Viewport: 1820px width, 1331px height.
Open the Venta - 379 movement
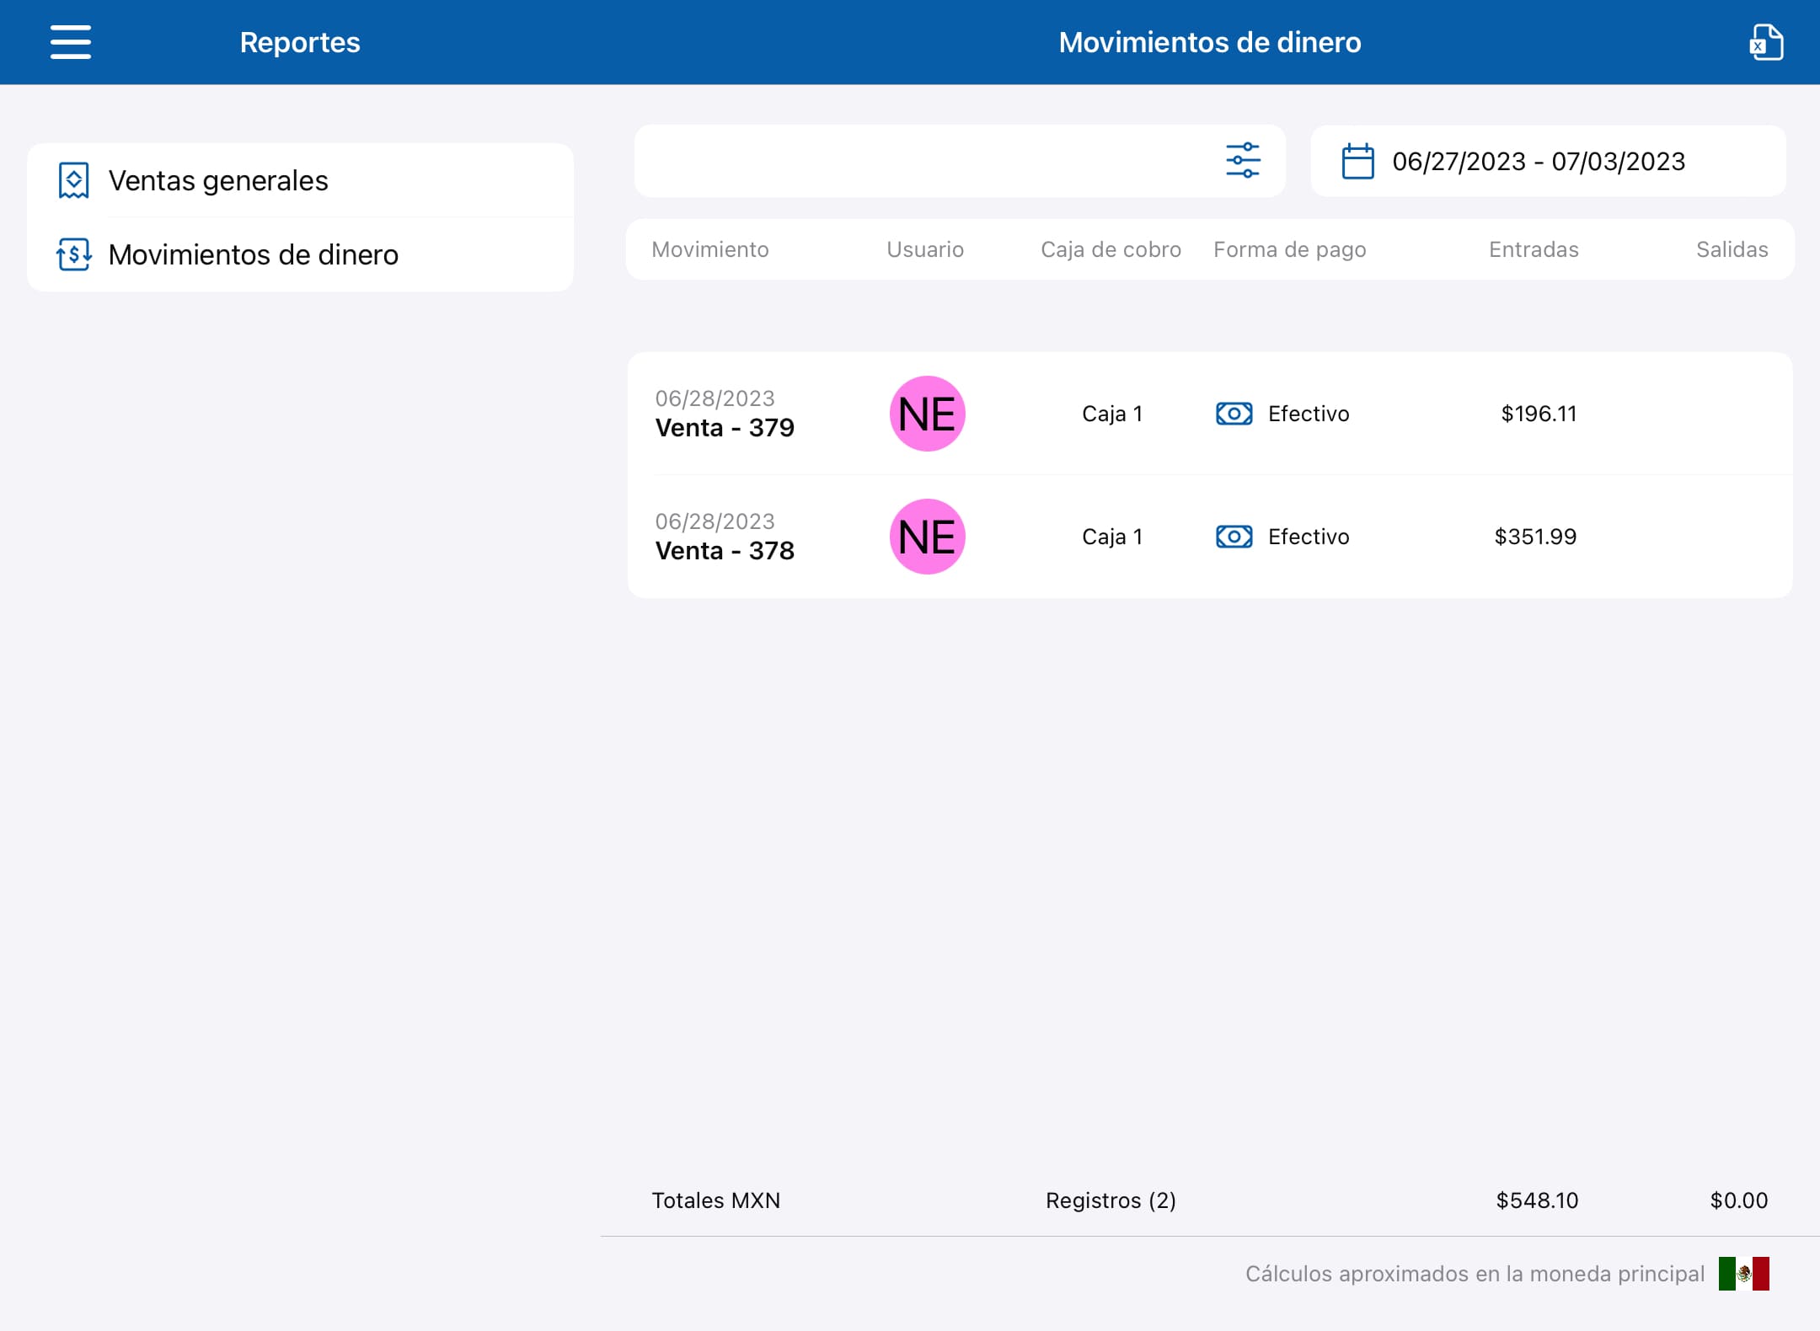(1210, 414)
